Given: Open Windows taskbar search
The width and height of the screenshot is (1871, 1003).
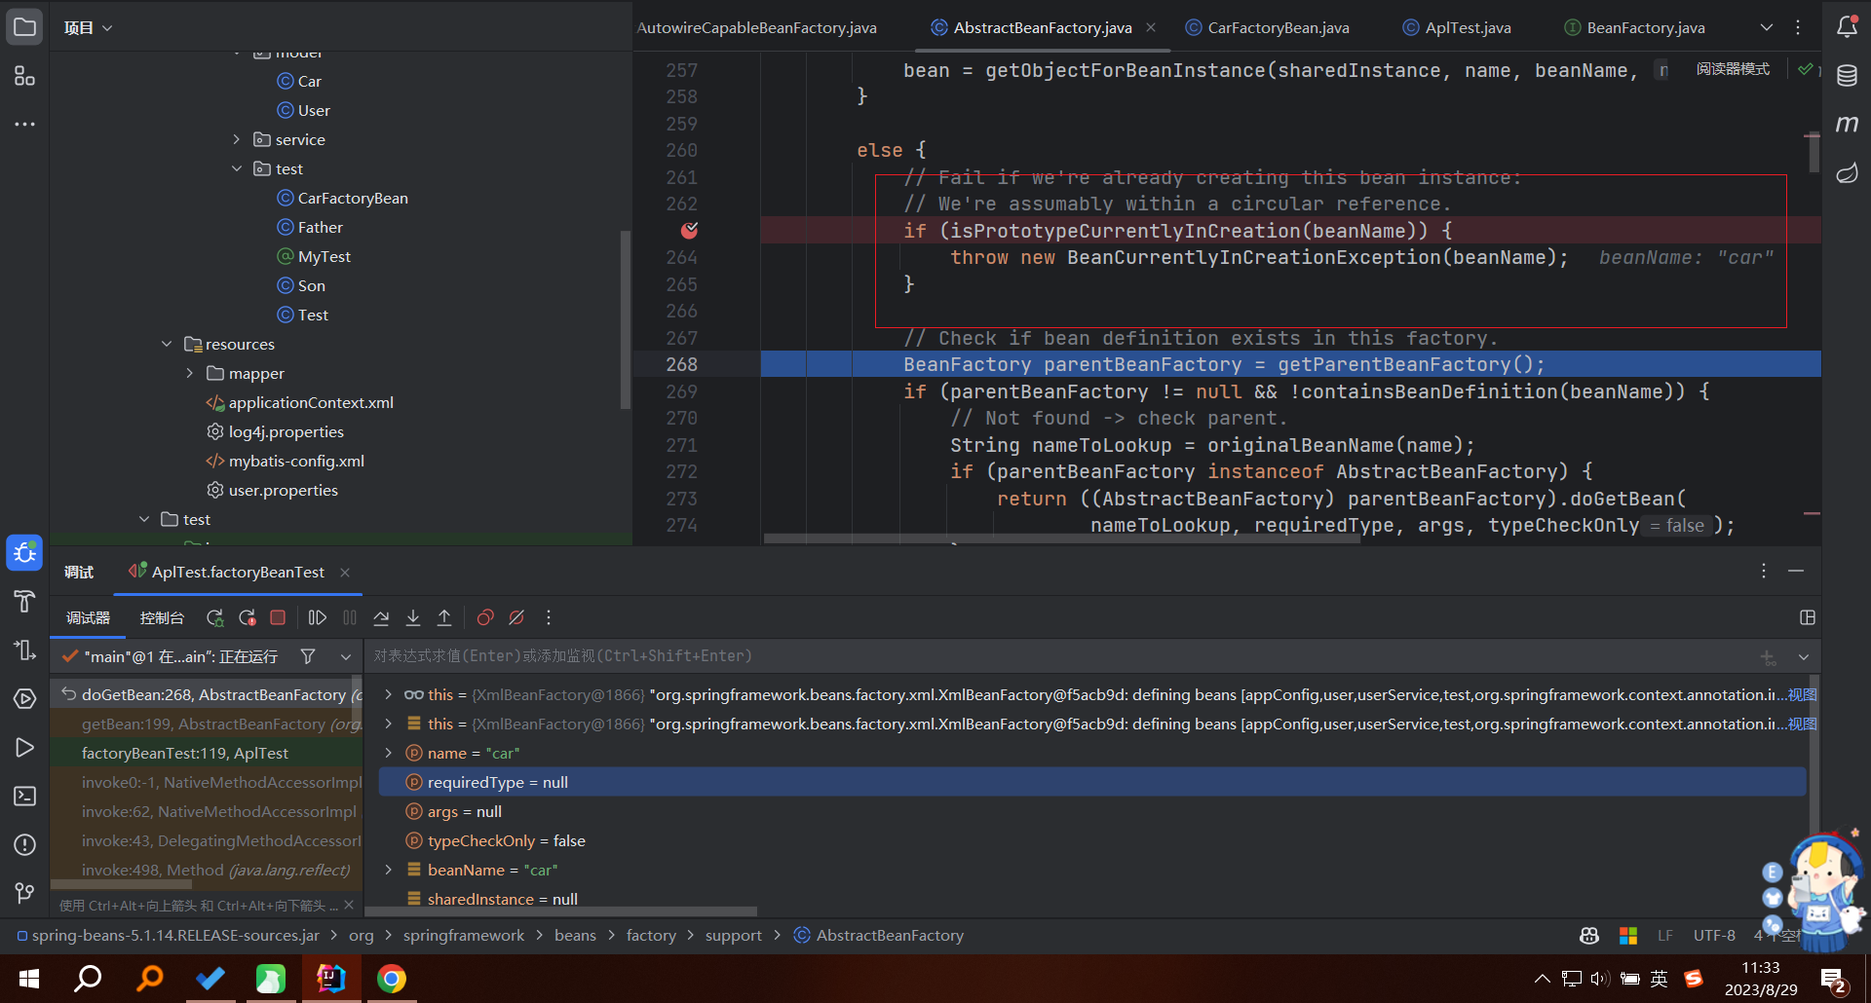Looking at the screenshot, I should [x=88, y=979].
